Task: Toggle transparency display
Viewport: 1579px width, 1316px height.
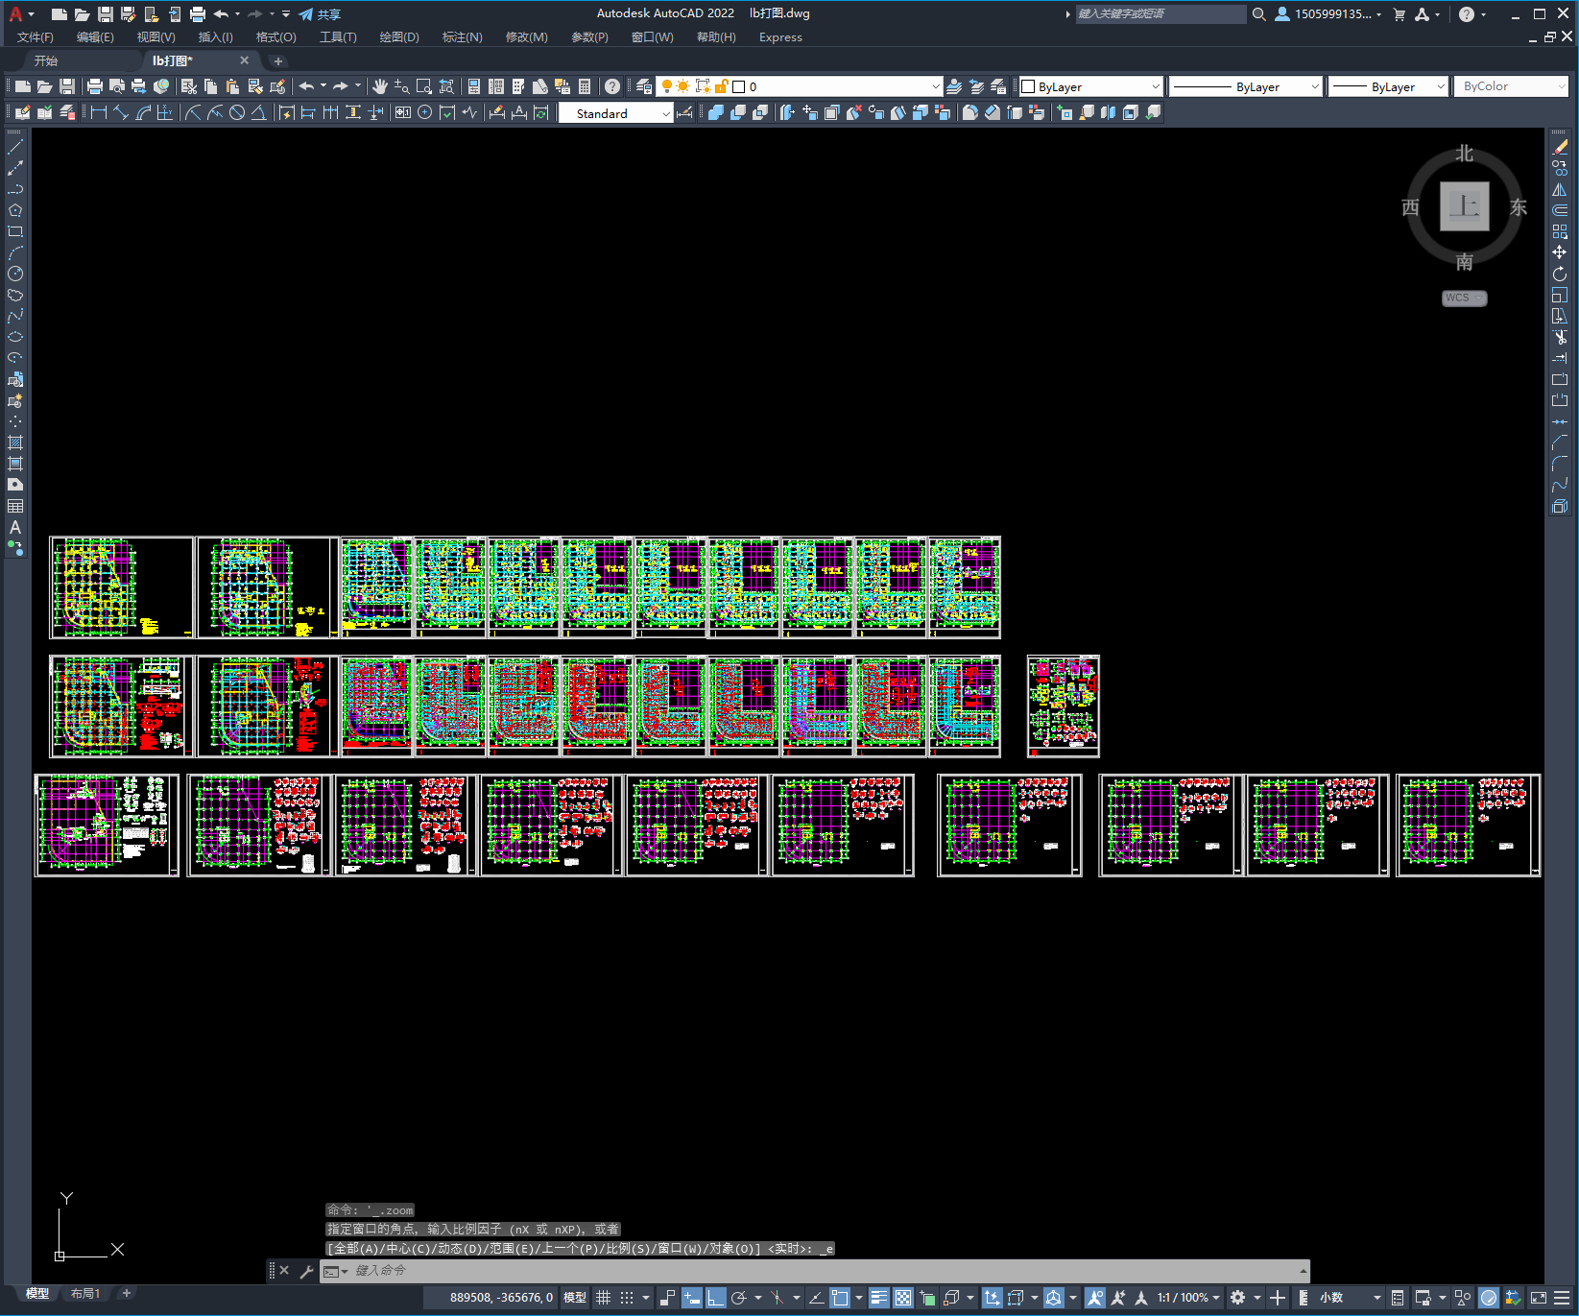Action: [x=903, y=1298]
